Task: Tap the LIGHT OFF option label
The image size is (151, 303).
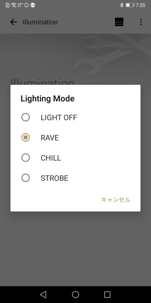Action: coord(59,117)
